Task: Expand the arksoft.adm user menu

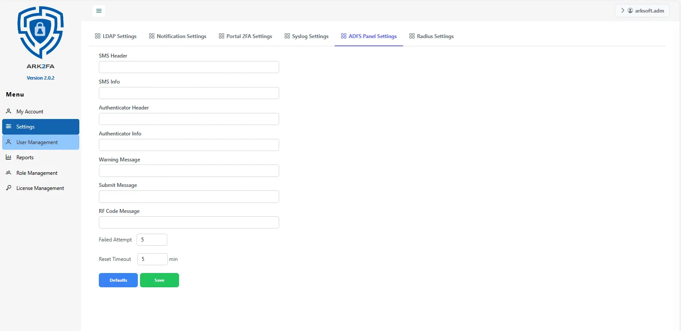Action: click(x=642, y=11)
